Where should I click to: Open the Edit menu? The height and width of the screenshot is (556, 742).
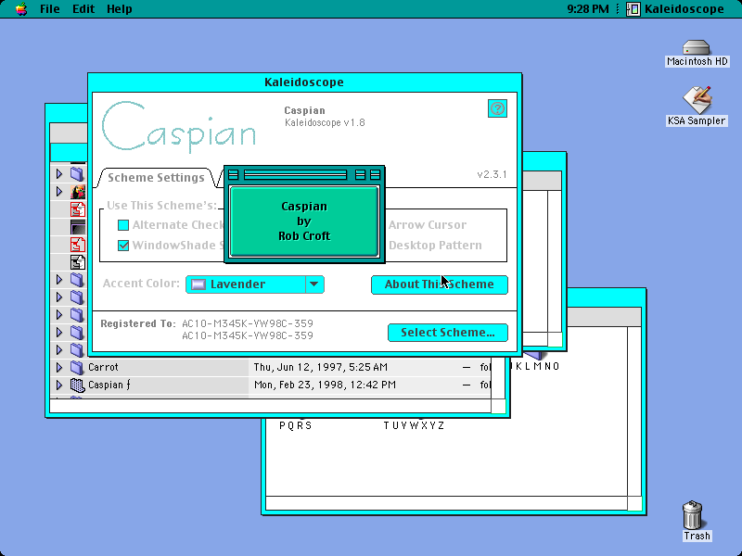83,9
